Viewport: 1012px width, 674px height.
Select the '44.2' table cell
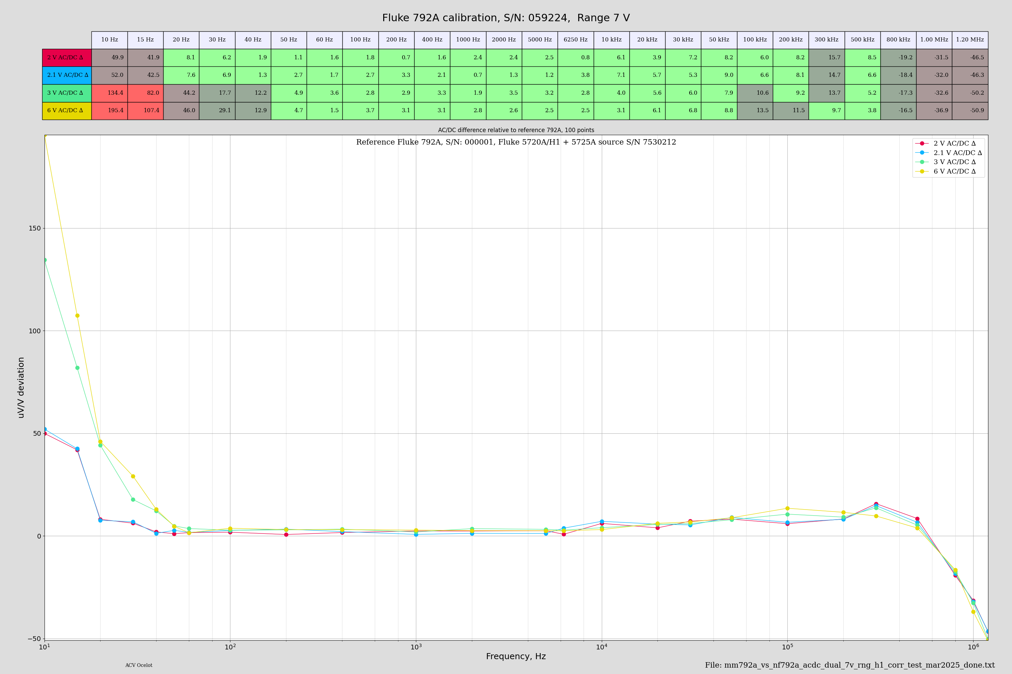click(x=181, y=93)
